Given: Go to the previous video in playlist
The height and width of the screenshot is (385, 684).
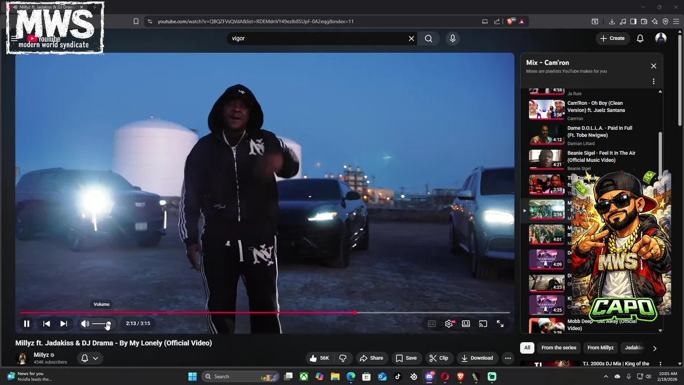Looking at the screenshot, I should click(x=46, y=324).
